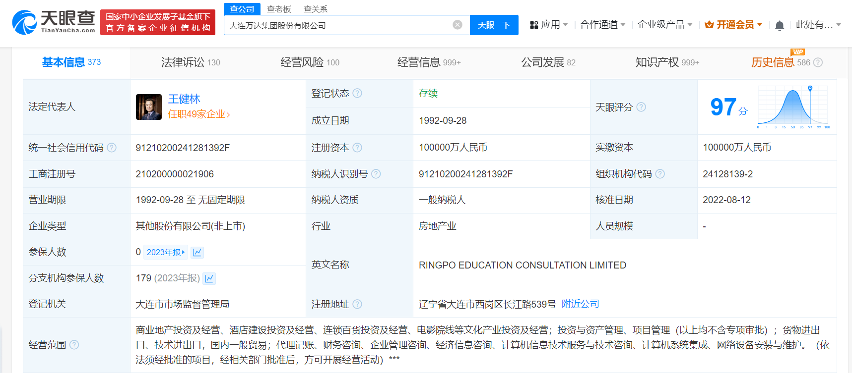Switch to the 知识产权 tab
This screenshot has height=373, width=852.
click(x=667, y=62)
